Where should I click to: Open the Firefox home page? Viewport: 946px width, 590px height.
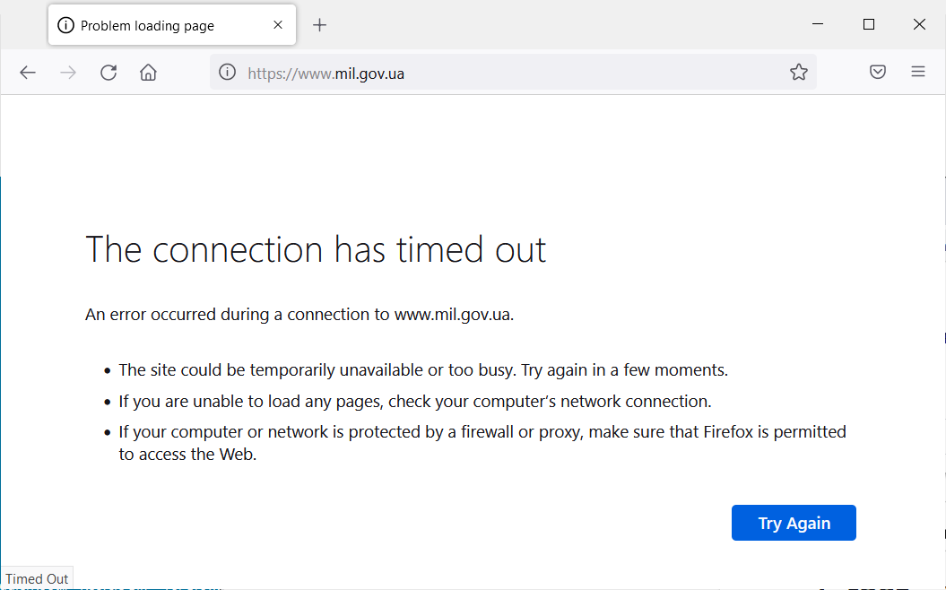pyautogui.click(x=148, y=73)
